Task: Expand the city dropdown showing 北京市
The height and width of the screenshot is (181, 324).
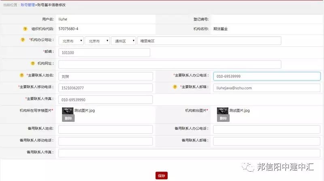Action: (x=97, y=41)
